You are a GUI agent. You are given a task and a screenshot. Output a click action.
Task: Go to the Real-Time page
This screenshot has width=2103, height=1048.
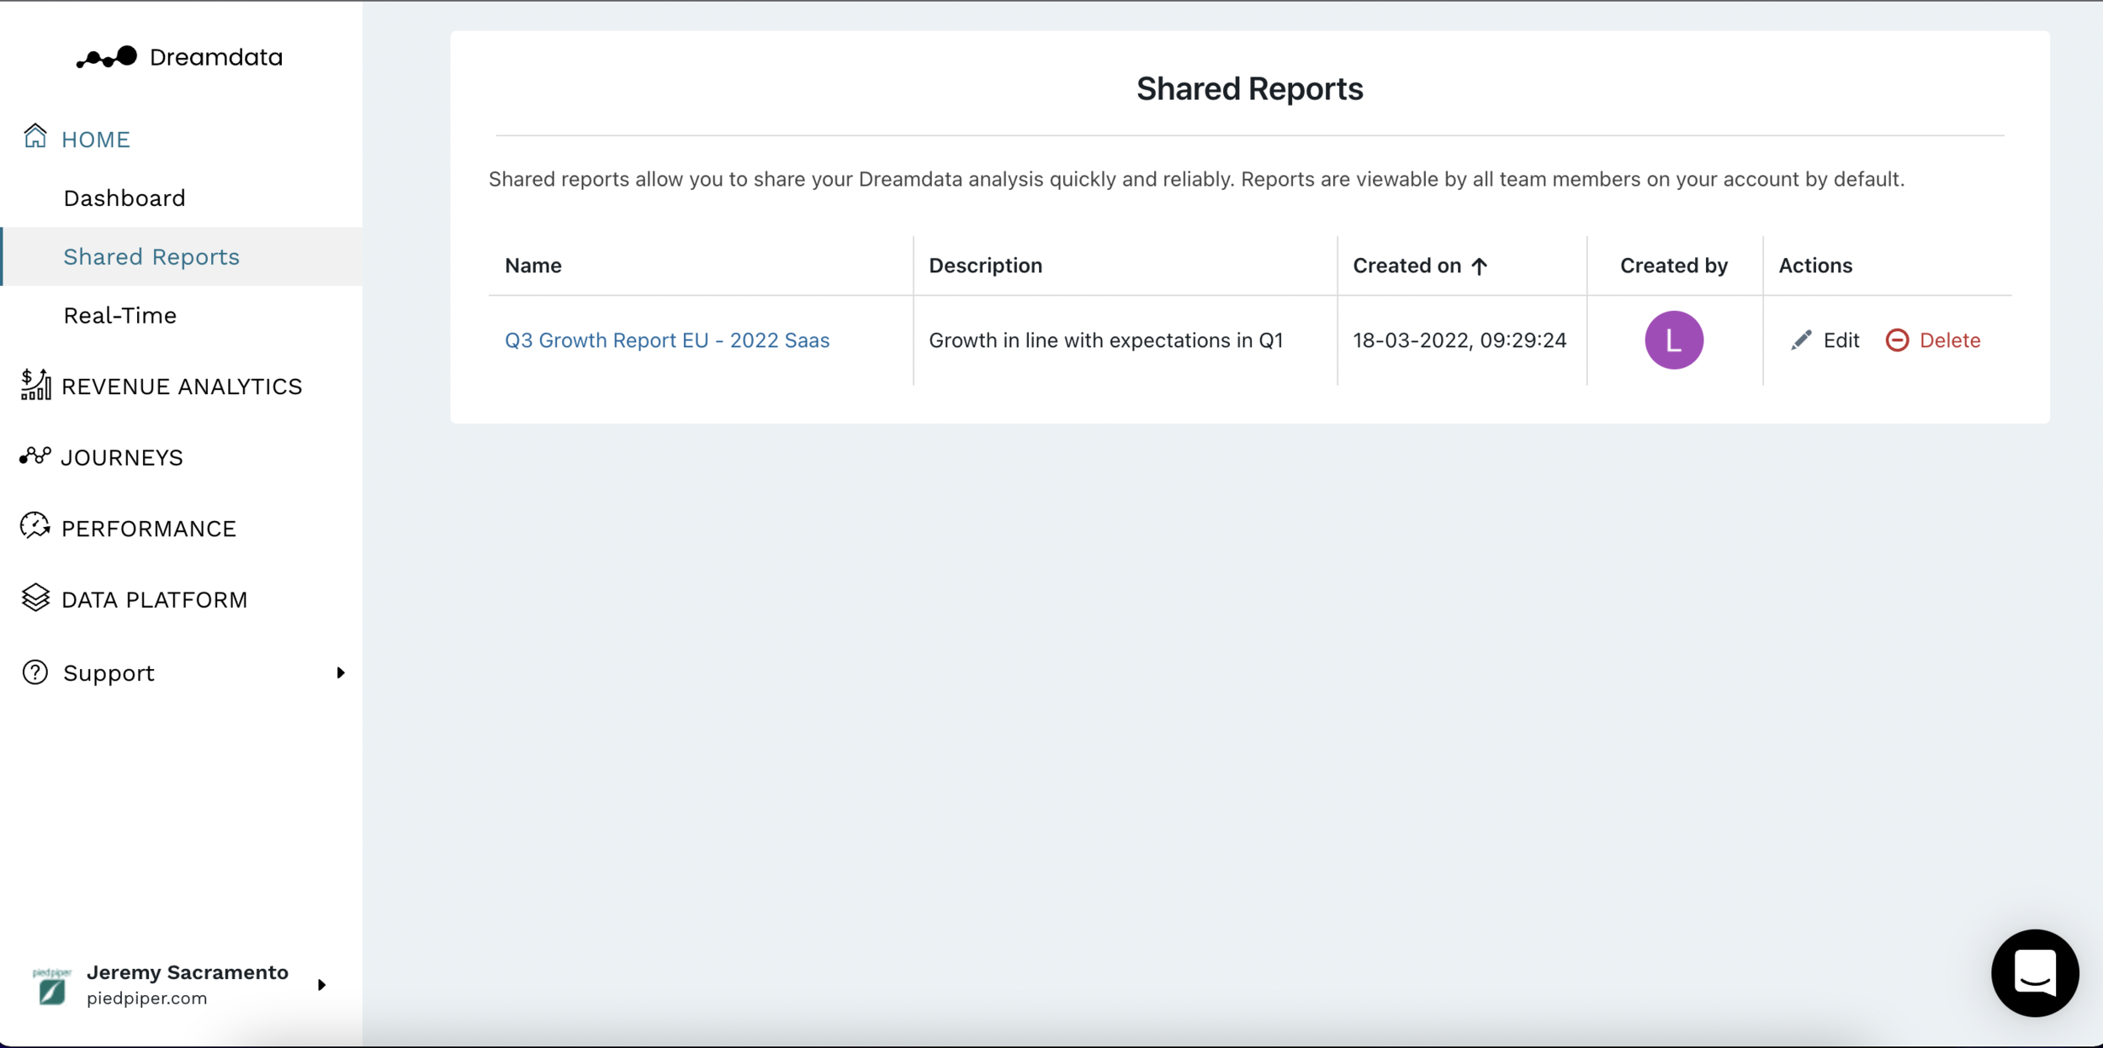click(120, 315)
